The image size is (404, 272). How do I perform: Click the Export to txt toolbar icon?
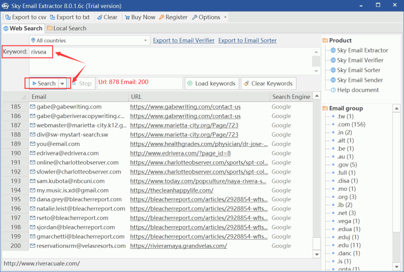tap(52, 17)
